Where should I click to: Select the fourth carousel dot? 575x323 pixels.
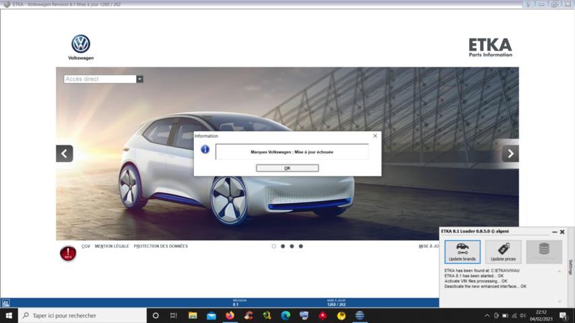point(301,246)
